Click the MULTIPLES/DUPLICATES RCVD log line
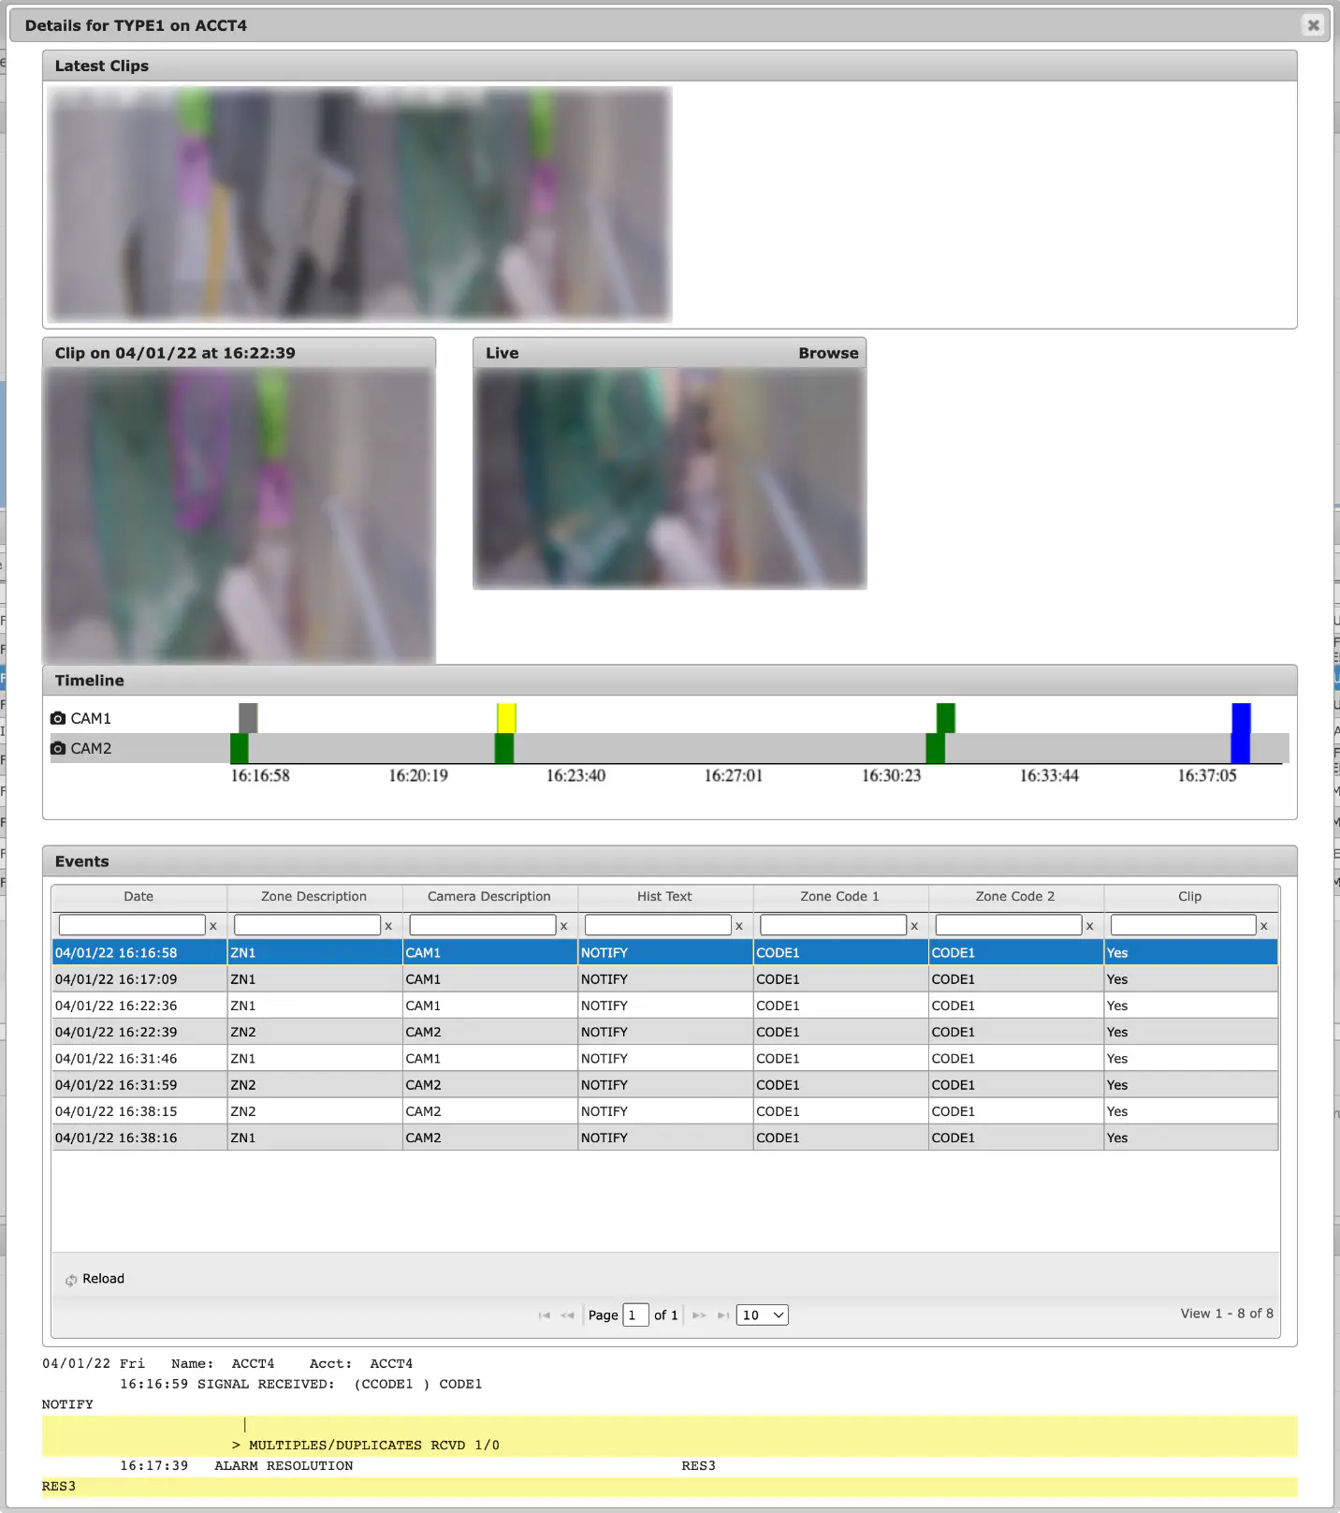 [366, 1446]
